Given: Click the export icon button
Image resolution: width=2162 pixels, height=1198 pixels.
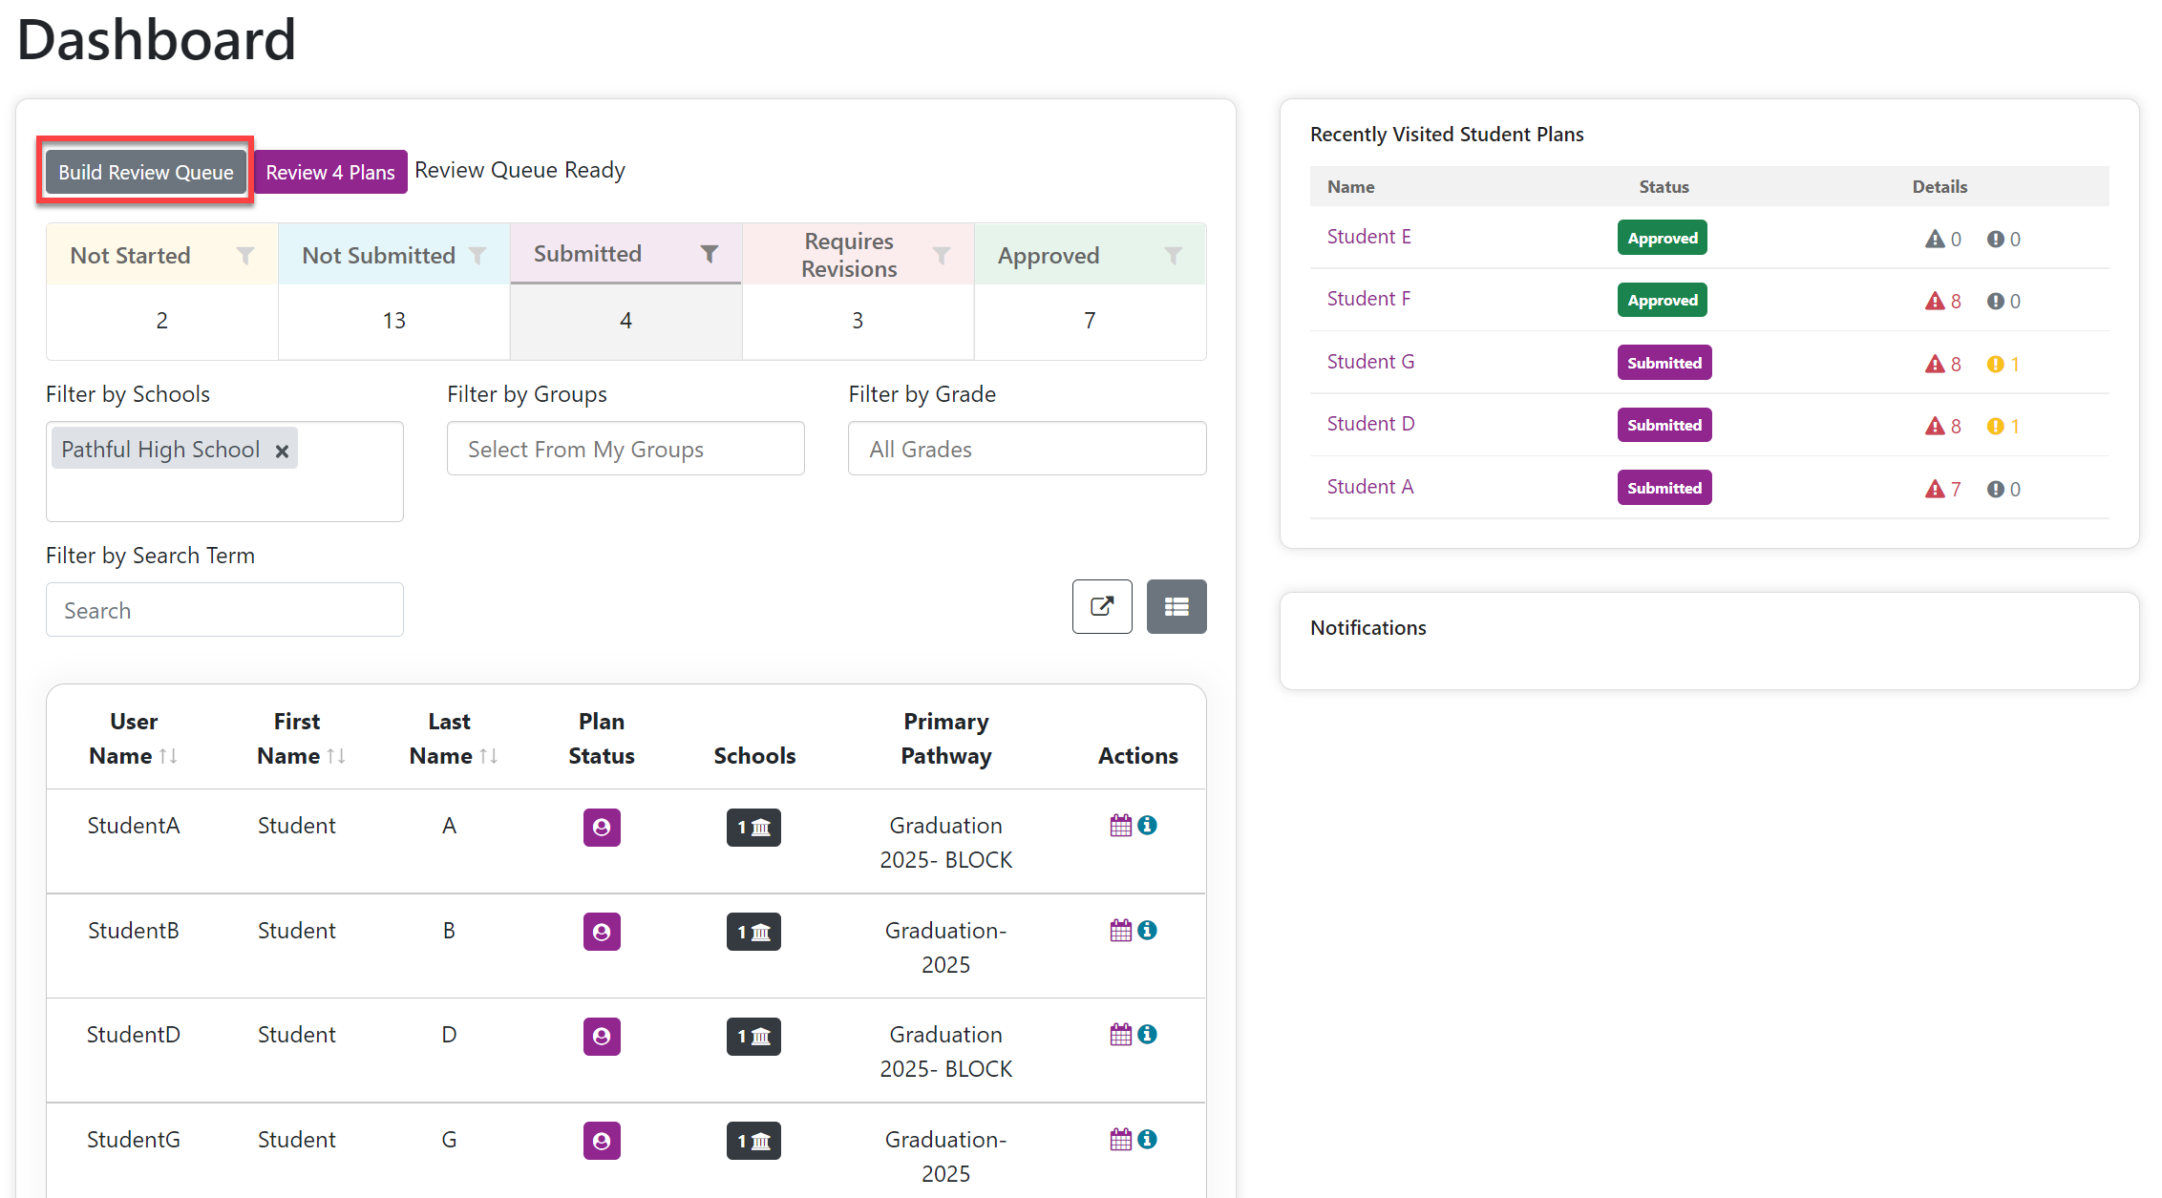Looking at the screenshot, I should (x=1102, y=606).
